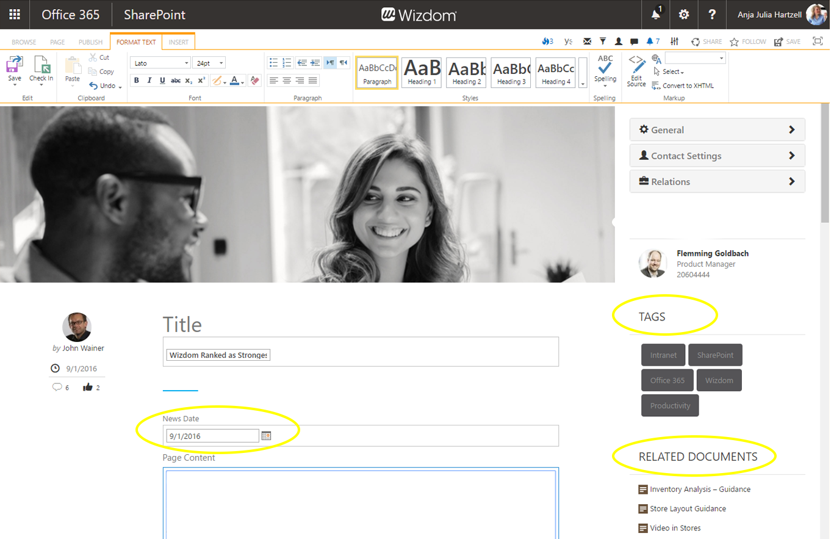
Task: Open the notifications bell in top bar
Action: point(656,14)
